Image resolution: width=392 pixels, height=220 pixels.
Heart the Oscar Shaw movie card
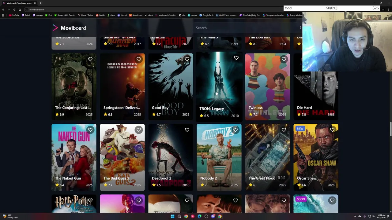(332, 130)
